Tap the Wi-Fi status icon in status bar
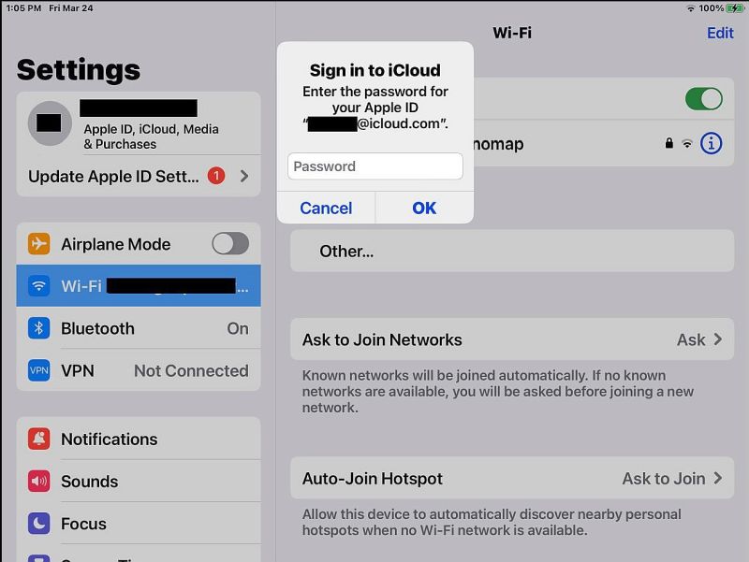Screen dimensions: 749x562 (x=691, y=8)
